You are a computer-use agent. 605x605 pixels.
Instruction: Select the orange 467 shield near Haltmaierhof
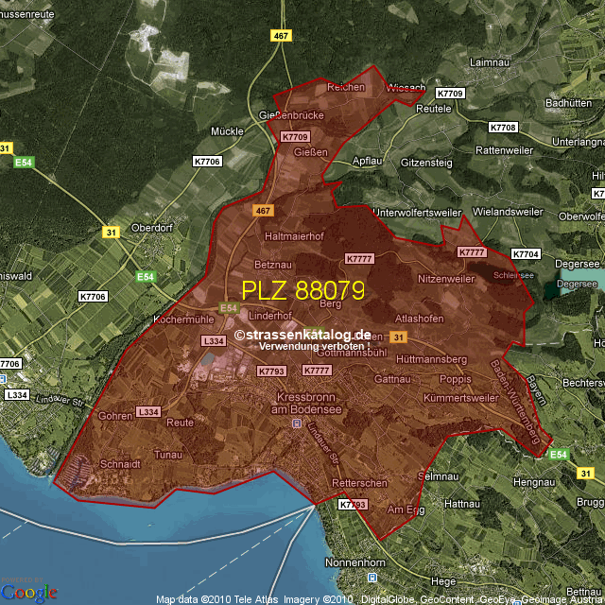coord(263,210)
